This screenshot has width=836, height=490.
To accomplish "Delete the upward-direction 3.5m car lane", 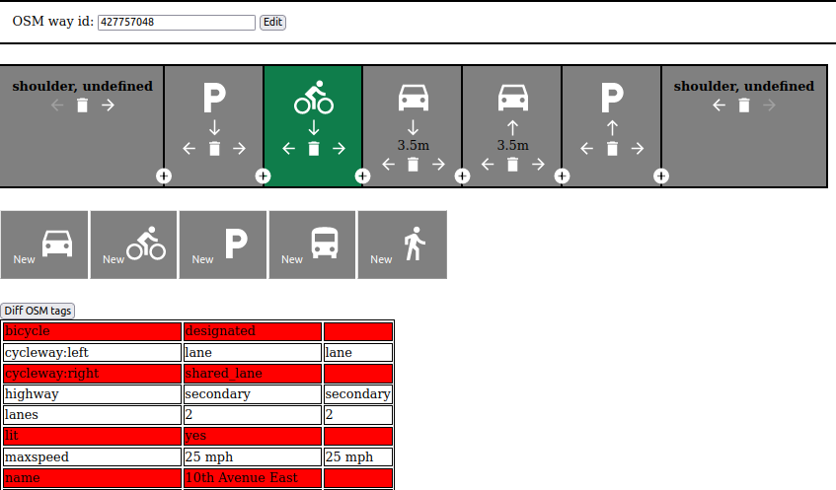I will 512,165.
